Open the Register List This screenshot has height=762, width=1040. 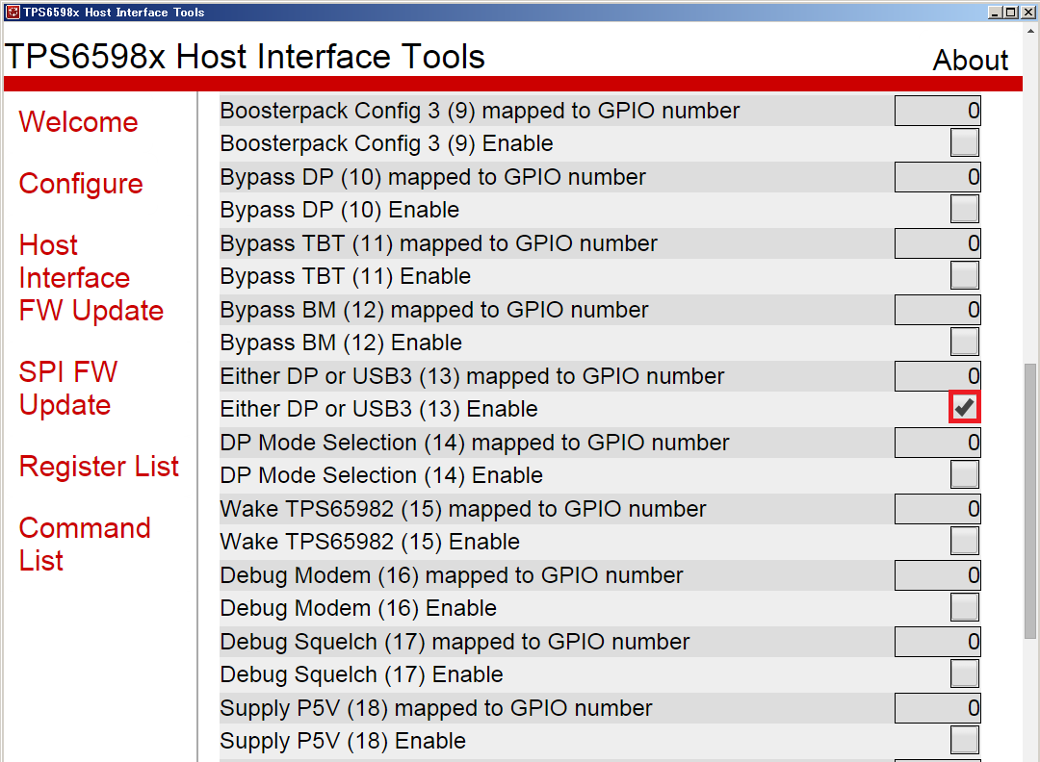[x=99, y=467]
